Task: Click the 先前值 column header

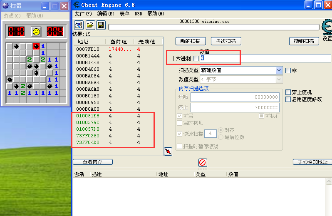Action: click(148, 42)
